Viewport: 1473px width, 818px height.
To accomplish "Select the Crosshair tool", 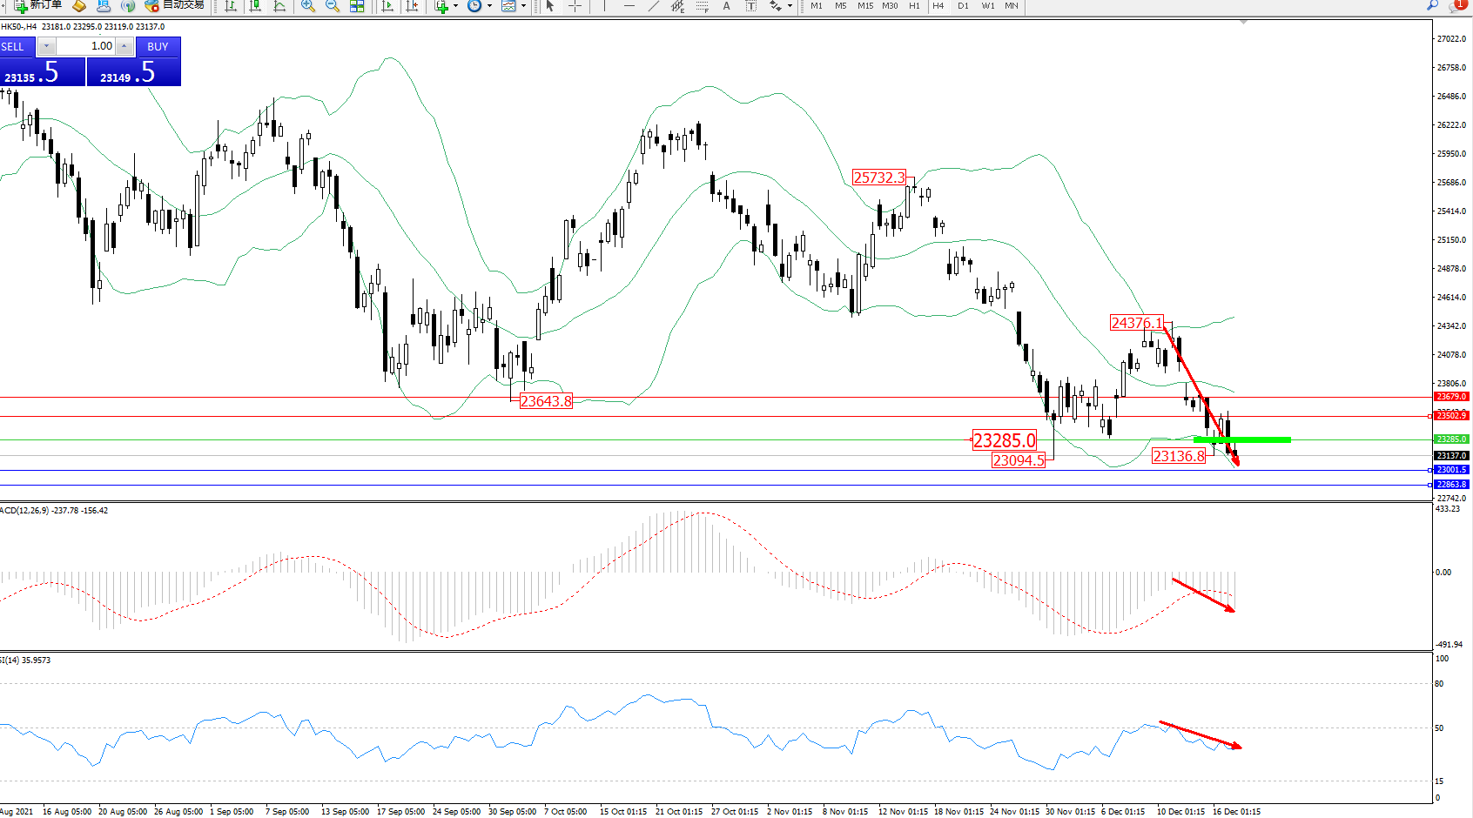I will (x=575, y=6).
